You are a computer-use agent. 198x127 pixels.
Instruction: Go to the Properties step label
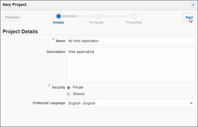click(134, 22)
